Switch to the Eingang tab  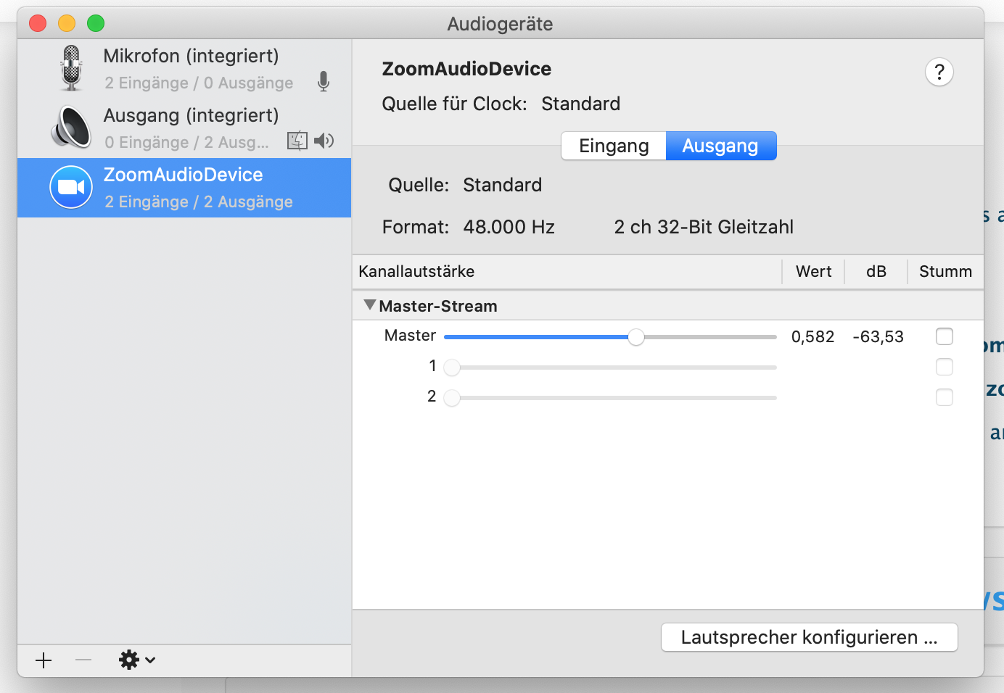click(x=614, y=146)
